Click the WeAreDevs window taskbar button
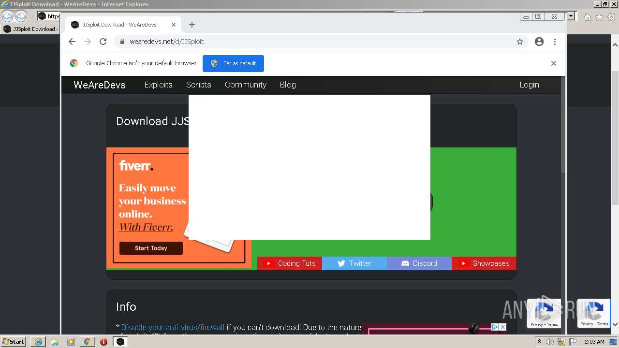This screenshot has width=619, height=348. [x=120, y=342]
